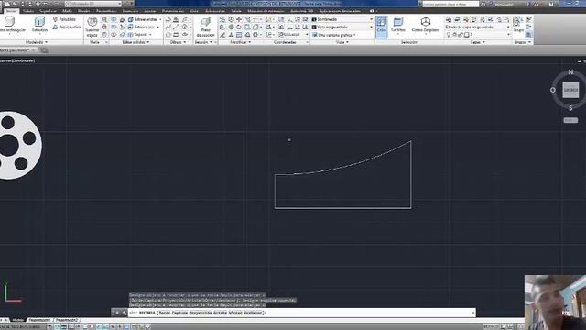Expand the Editar sólidos panel

click(x=136, y=42)
